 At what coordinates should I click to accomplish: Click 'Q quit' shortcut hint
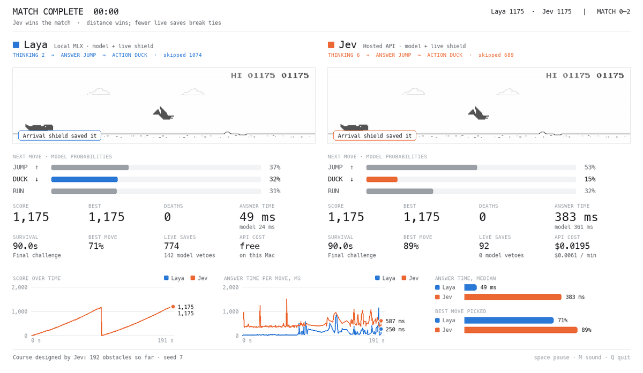tap(622, 357)
